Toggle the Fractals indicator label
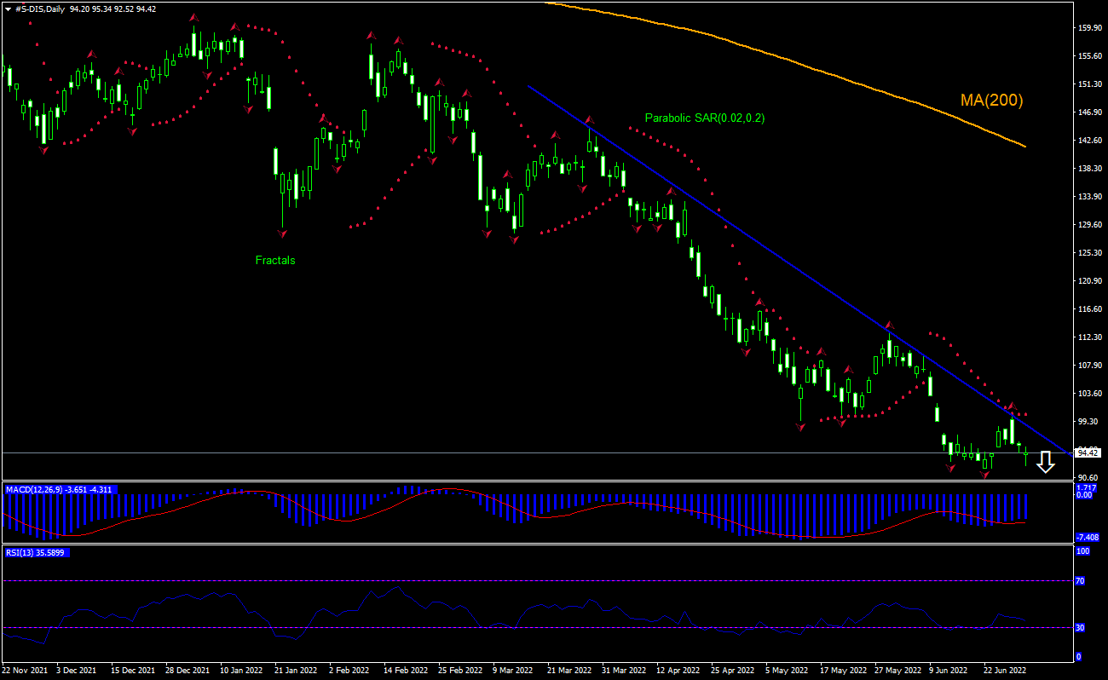The image size is (1108, 680). point(274,261)
